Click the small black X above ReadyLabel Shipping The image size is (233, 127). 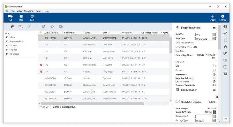[217, 97]
